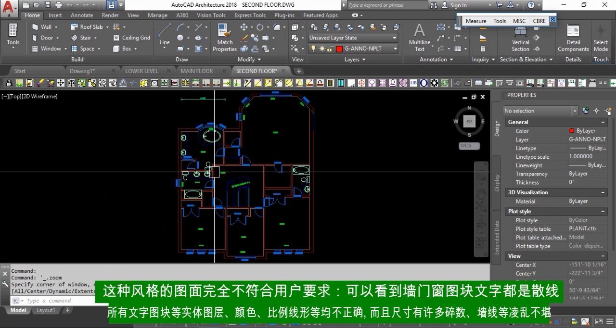Click MISC in the floating toolbar
The width and height of the screenshot is (616, 328).
(x=519, y=21)
